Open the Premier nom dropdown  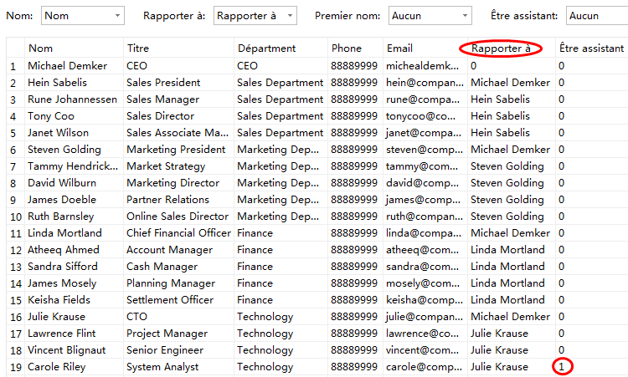(430, 15)
